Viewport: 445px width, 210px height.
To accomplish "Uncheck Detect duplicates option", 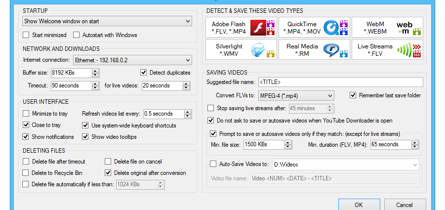I will pos(144,73).
